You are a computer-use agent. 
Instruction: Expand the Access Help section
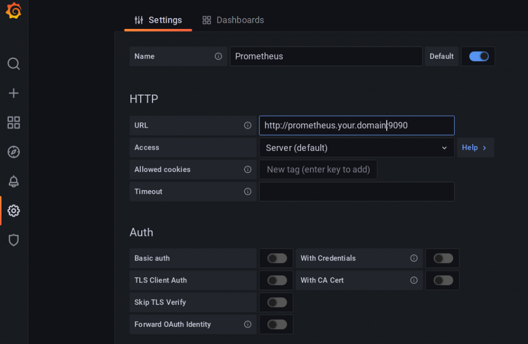click(x=475, y=148)
